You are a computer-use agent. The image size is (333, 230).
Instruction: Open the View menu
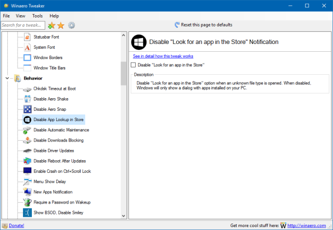pos(21,16)
